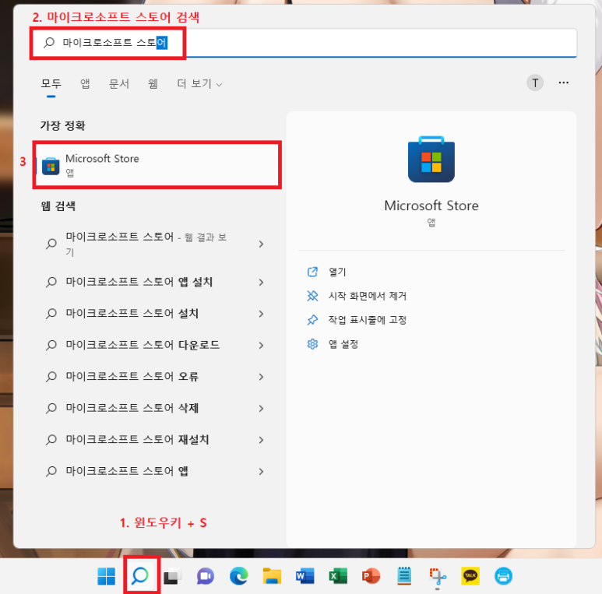Click Microsoft Store title in preview pane
The height and width of the screenshot is (594, 602).
[x=431, y=206]
